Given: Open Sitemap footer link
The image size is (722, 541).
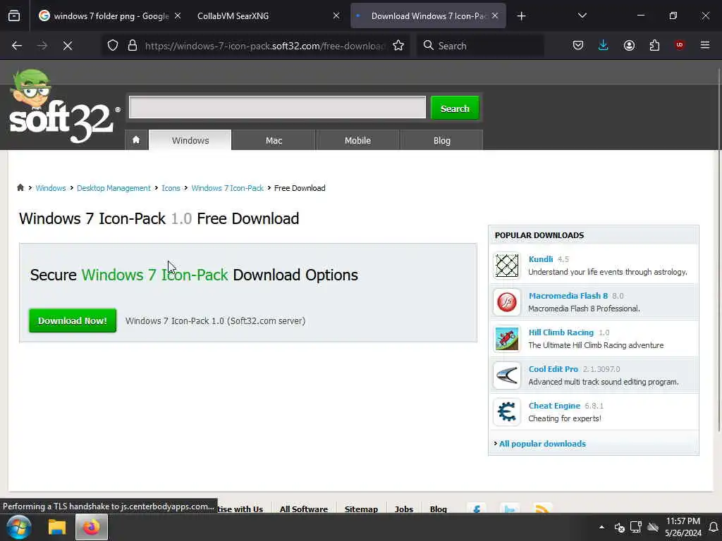Looking at the screenshot, I should 361,509.
